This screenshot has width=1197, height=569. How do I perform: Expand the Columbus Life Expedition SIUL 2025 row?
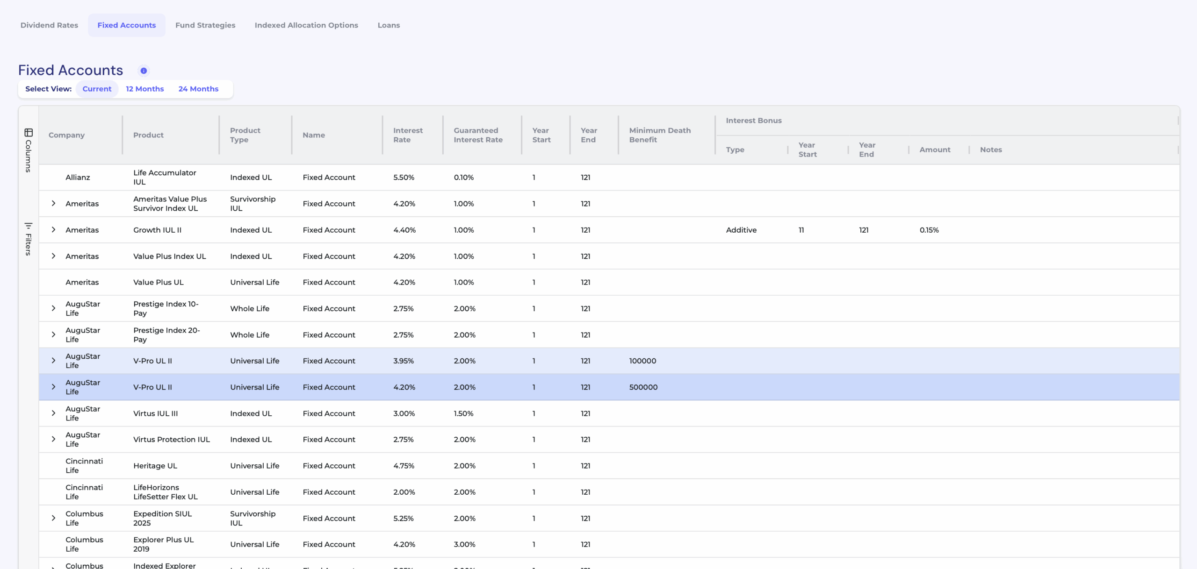(53, 518)
